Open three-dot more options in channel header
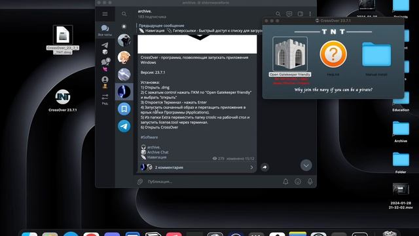 click(310, 14)
